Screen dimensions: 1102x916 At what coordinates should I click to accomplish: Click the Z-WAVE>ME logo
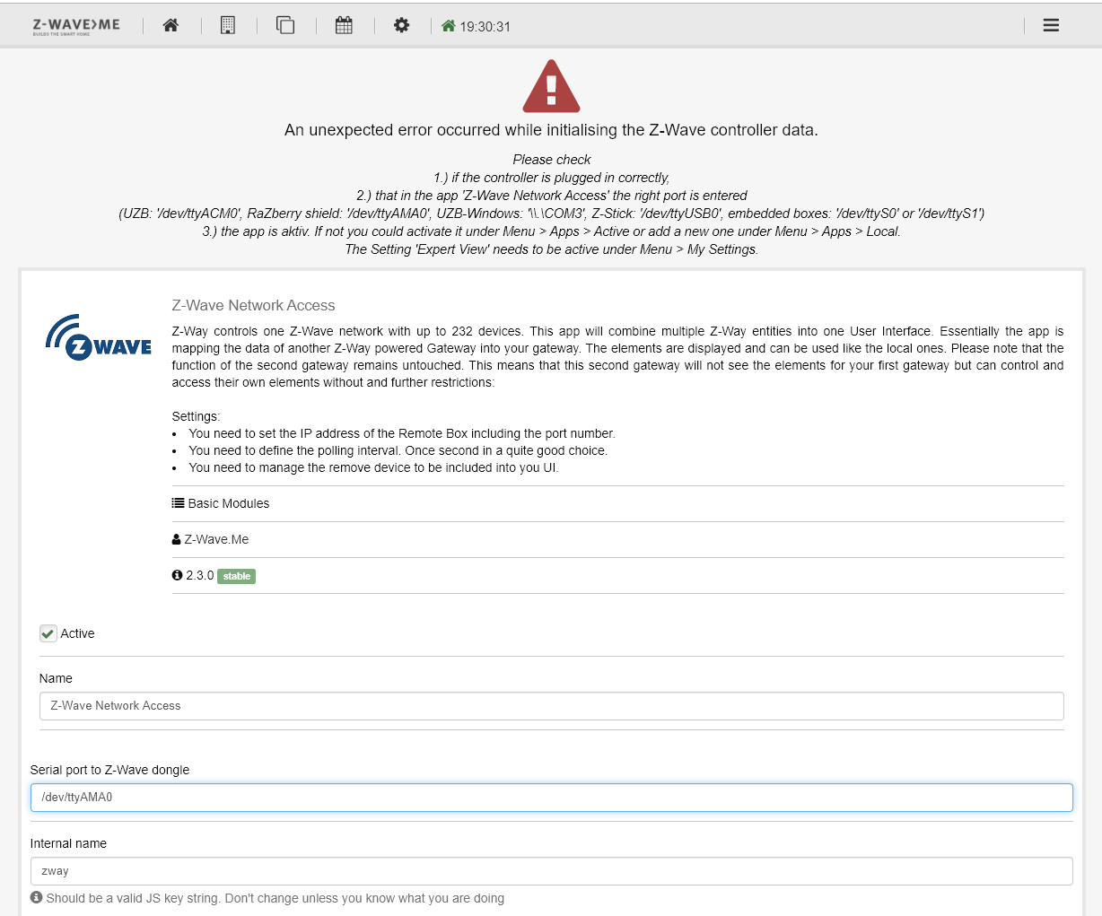pyautogui.click(x=76, y=26)
